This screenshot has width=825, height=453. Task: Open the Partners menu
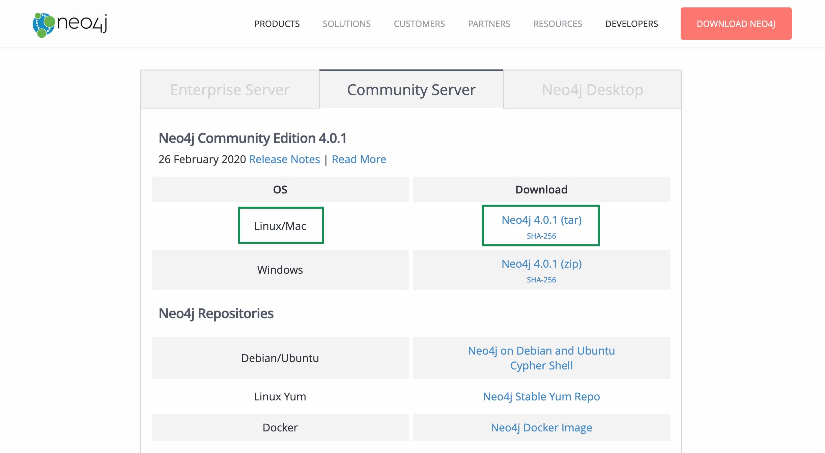pyautogui.click(x=489, y=24)
